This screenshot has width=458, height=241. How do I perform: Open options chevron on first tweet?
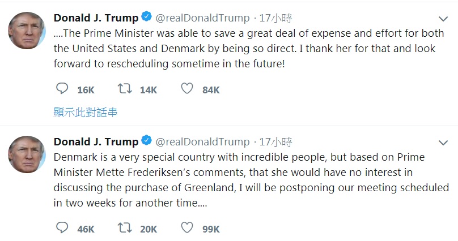(443, 19)
